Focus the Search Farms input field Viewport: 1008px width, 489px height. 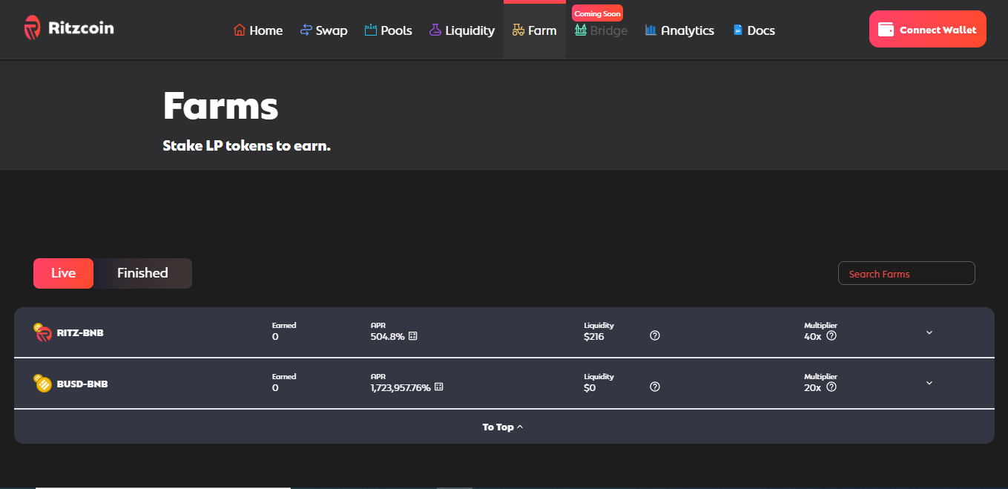(x=906, y=274)
